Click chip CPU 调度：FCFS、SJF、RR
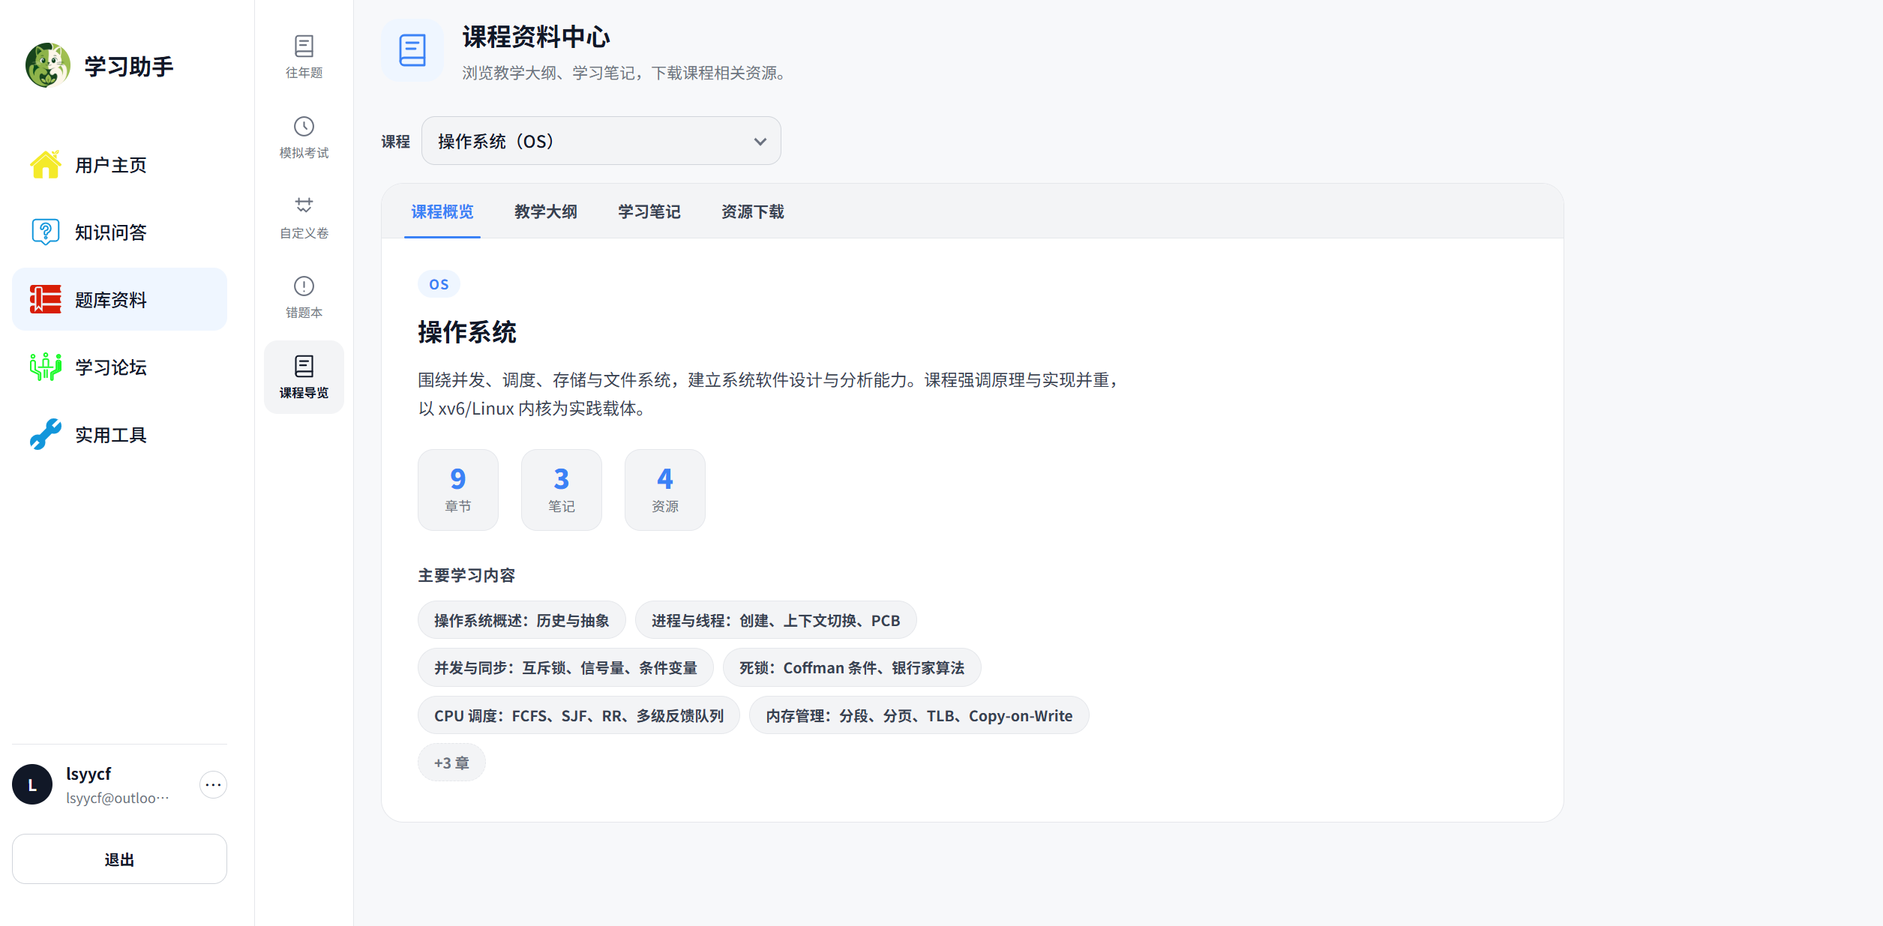The image size is (1883, 926). click(579, 715)
